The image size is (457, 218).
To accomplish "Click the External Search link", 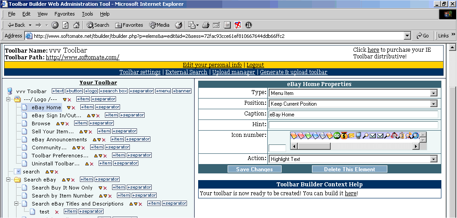I will 186,72.
